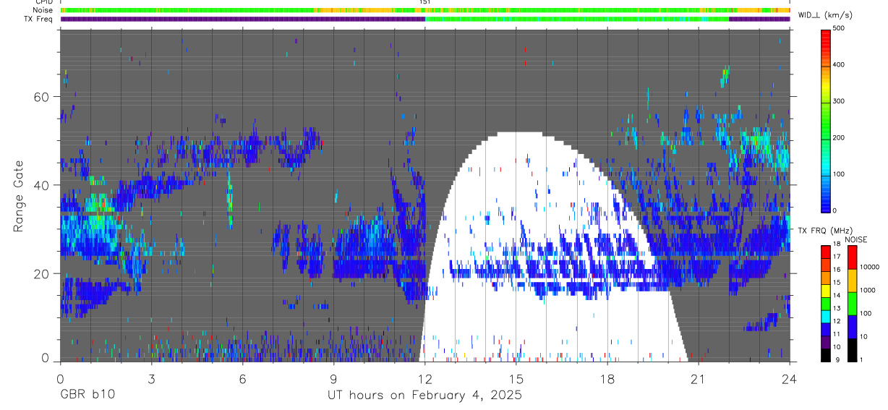This screenshot has width=888, height=410.
Task: Click the TX Freq color strip above plot
Action: (425, 19)
